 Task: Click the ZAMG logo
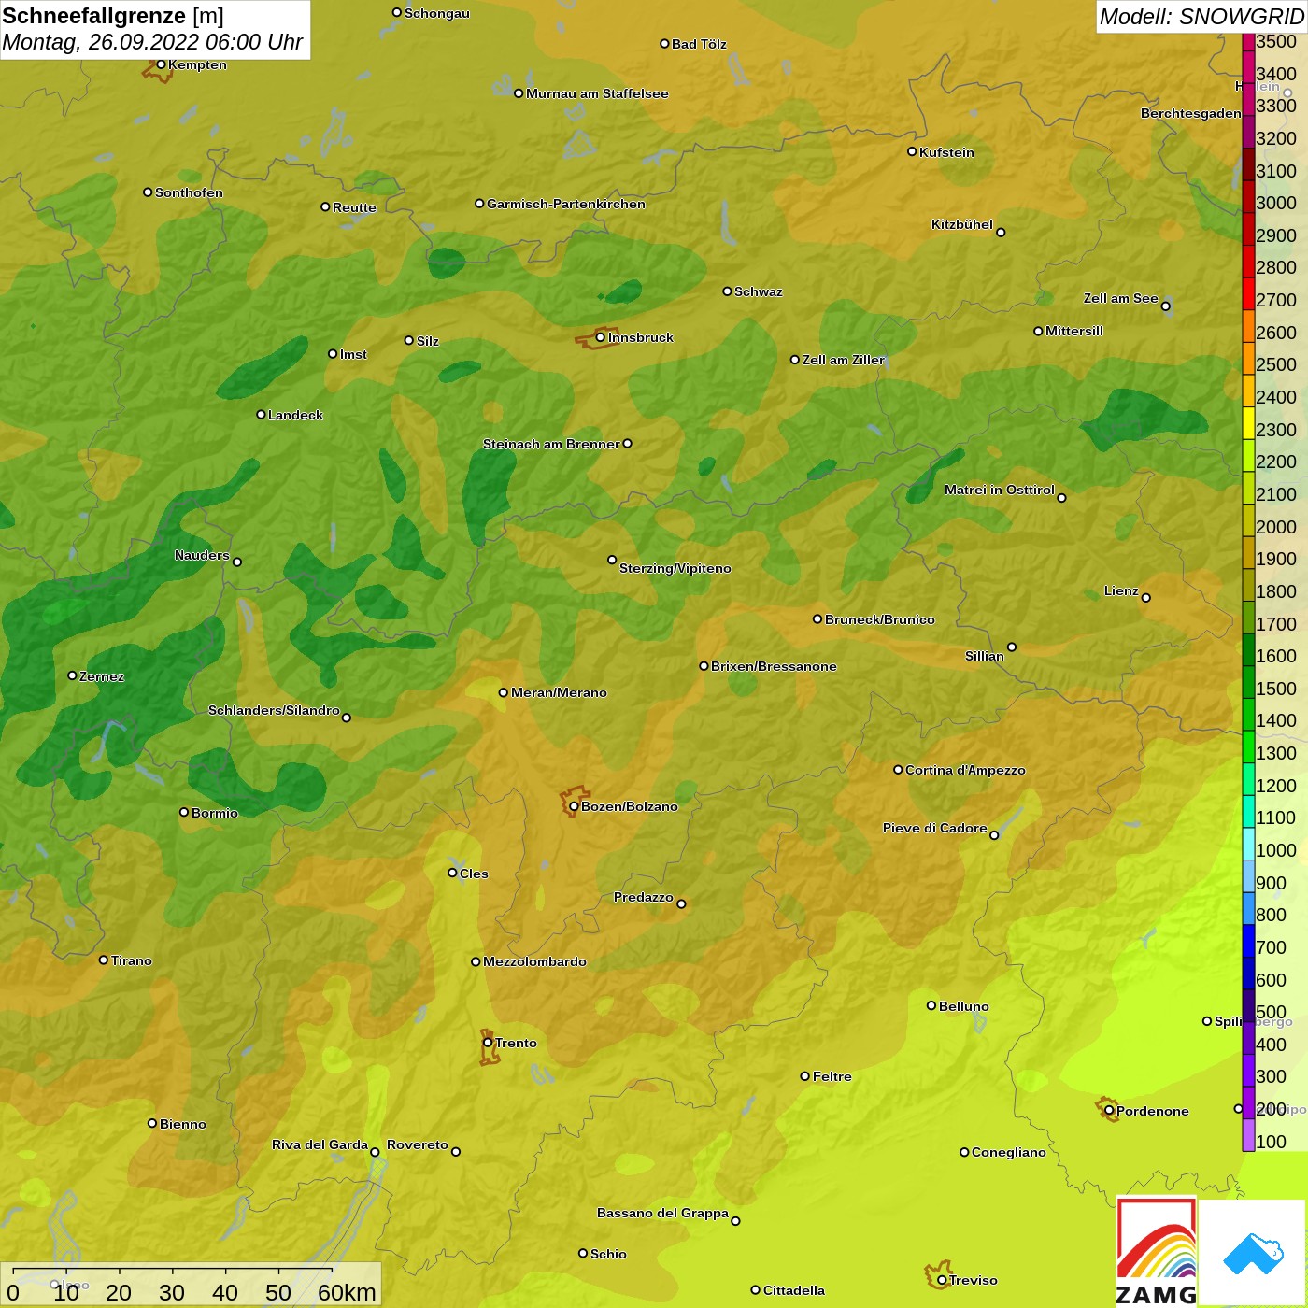point(1156,1252)
